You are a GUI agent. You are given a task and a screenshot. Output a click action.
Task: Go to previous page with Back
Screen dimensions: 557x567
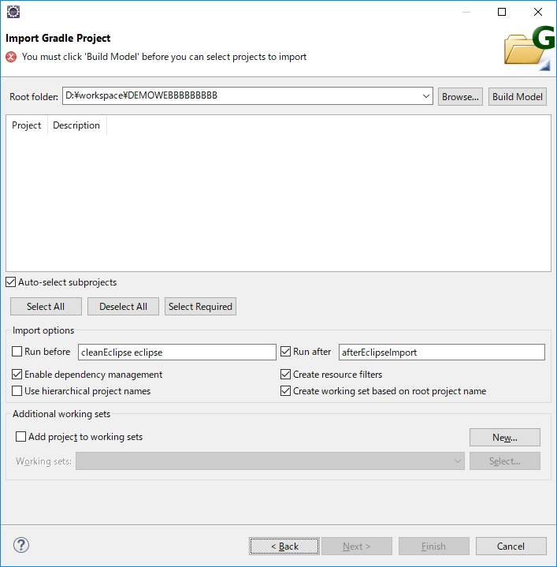(284, 546)
